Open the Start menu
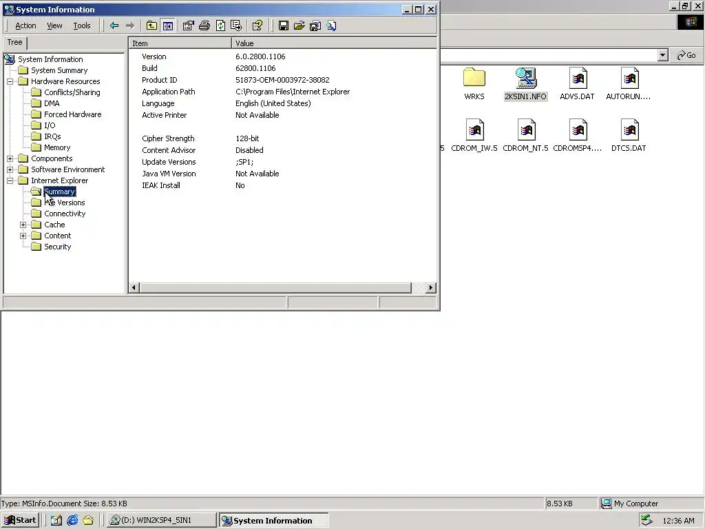The height and width of the screenshot is (529, 705). click(20, 521)
